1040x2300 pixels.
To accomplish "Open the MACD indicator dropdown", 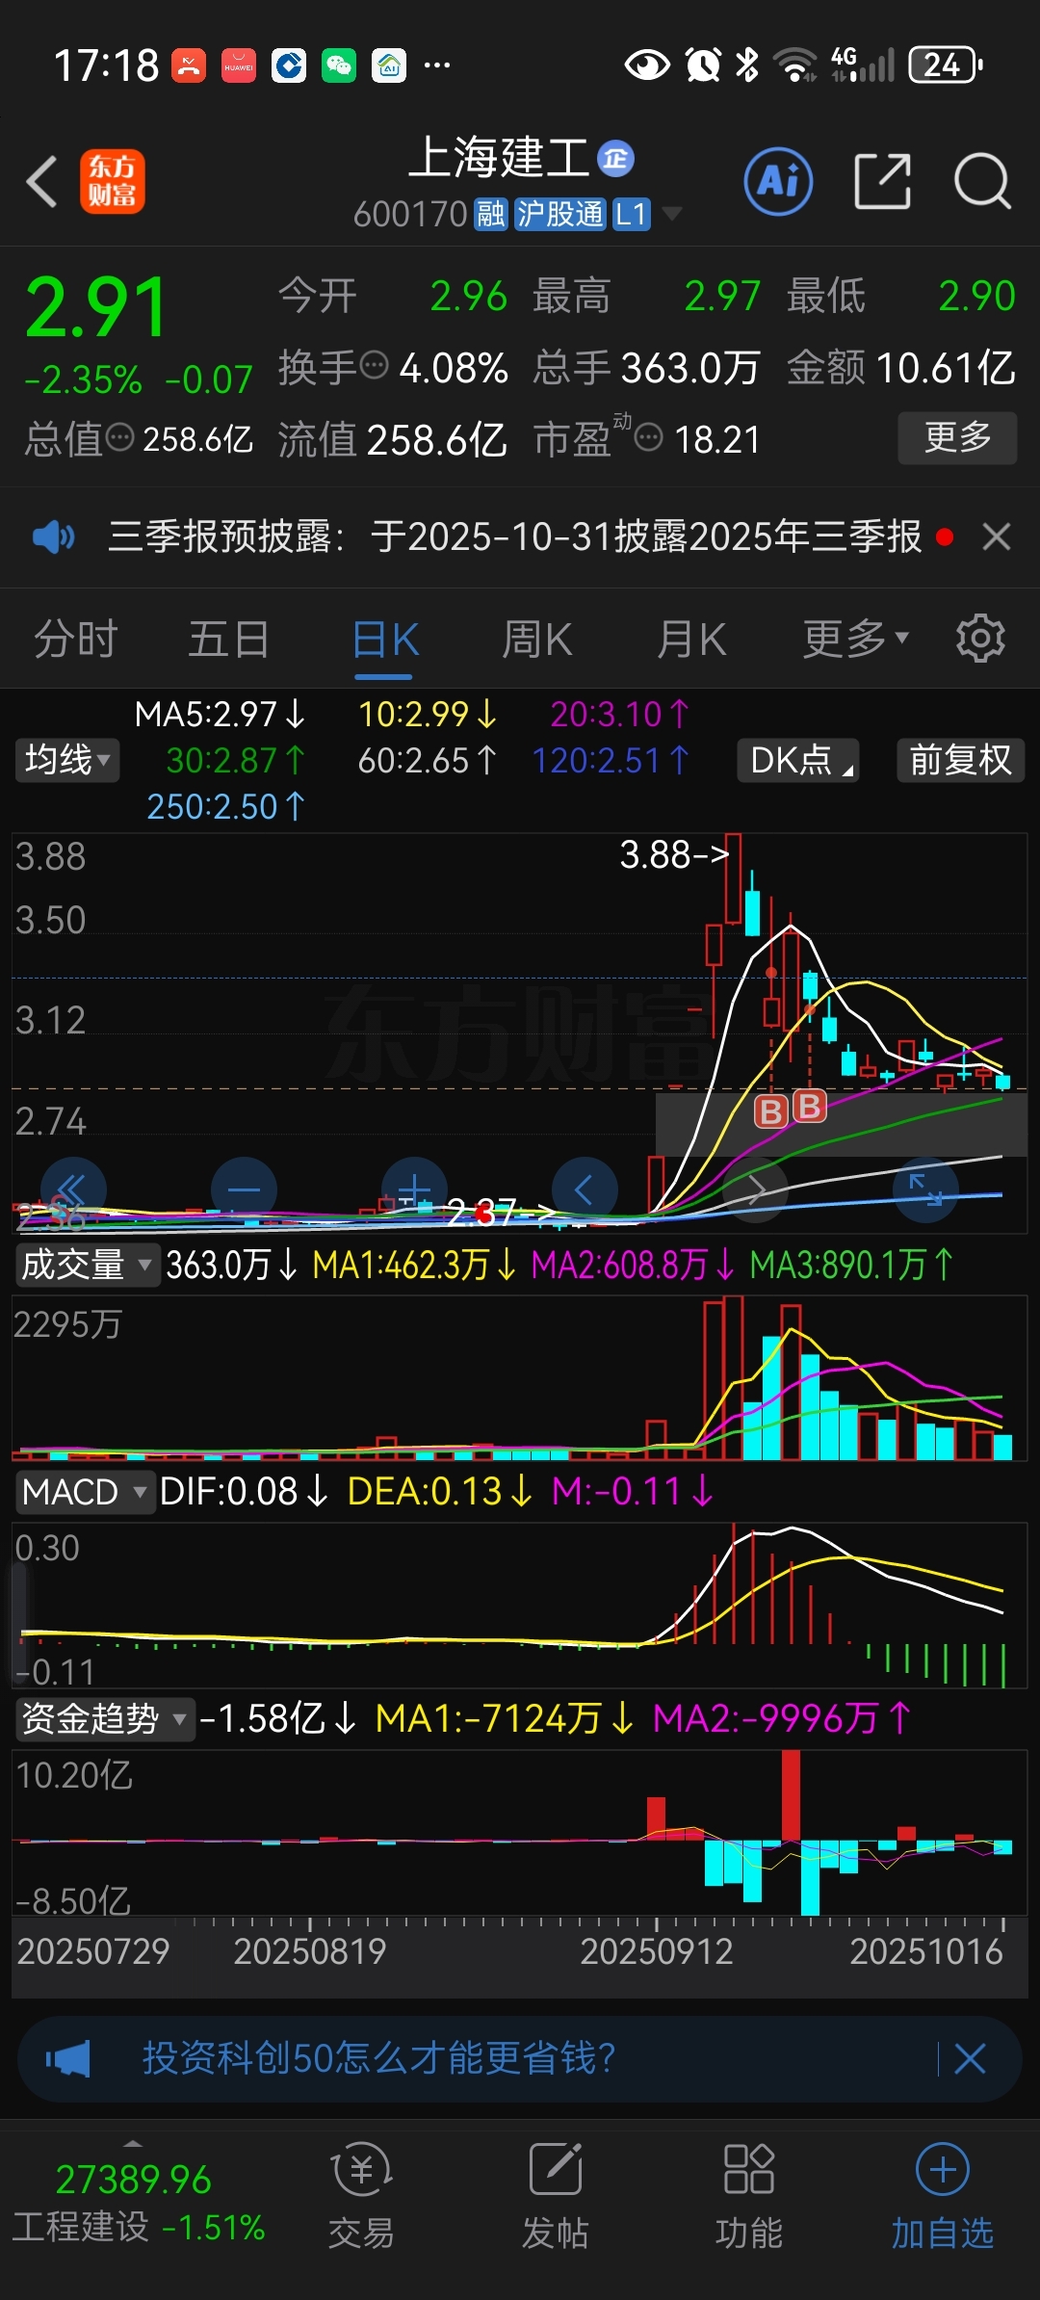I will [x=85, y=1492].
